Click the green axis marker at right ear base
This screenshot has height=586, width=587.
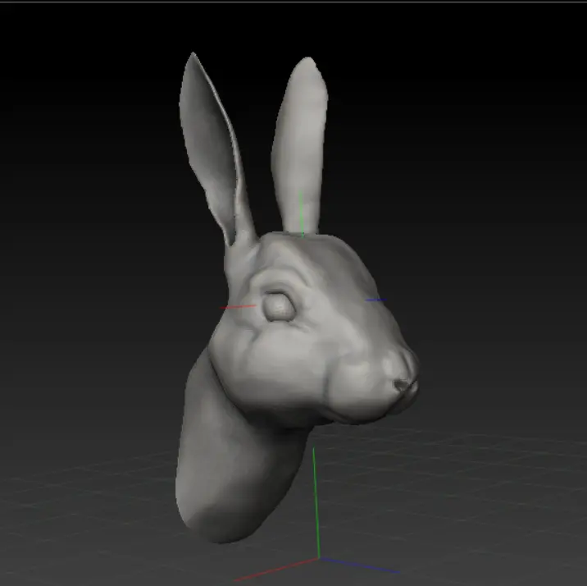click(301, 214)
